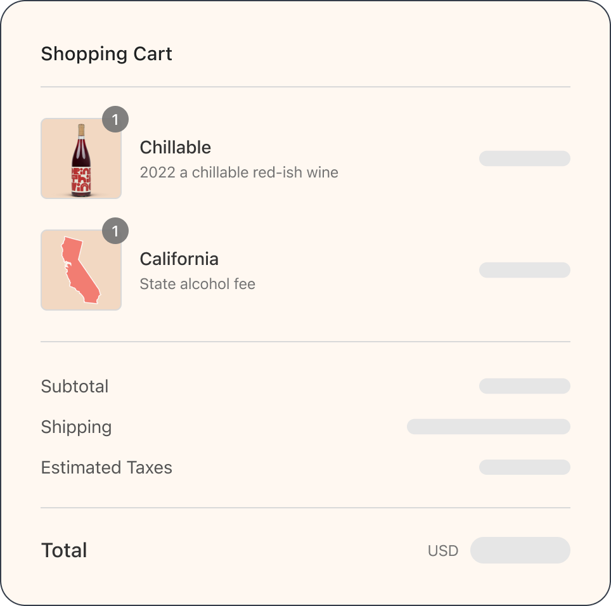Click the Shopping Cart heading
The image size is (611, 606).
pos(106,54)
